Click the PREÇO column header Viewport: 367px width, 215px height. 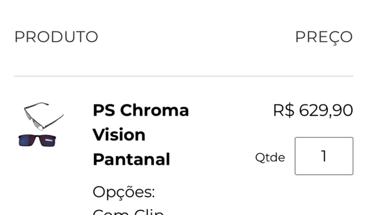(323, 37)
